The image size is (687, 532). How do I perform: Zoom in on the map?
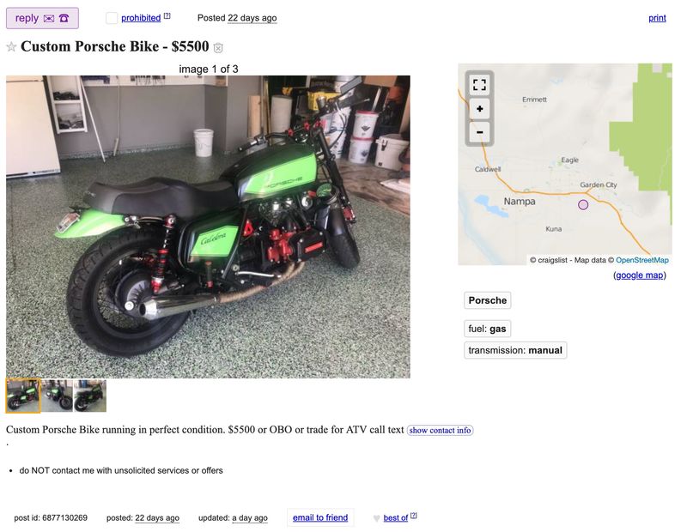[480, 109]
